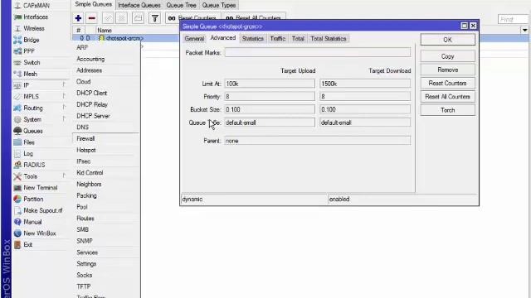Click the CAPsMAN sidebar icon
Image resolution: width=531 pixels, height=298 pixels.
[x=17, y=6]
